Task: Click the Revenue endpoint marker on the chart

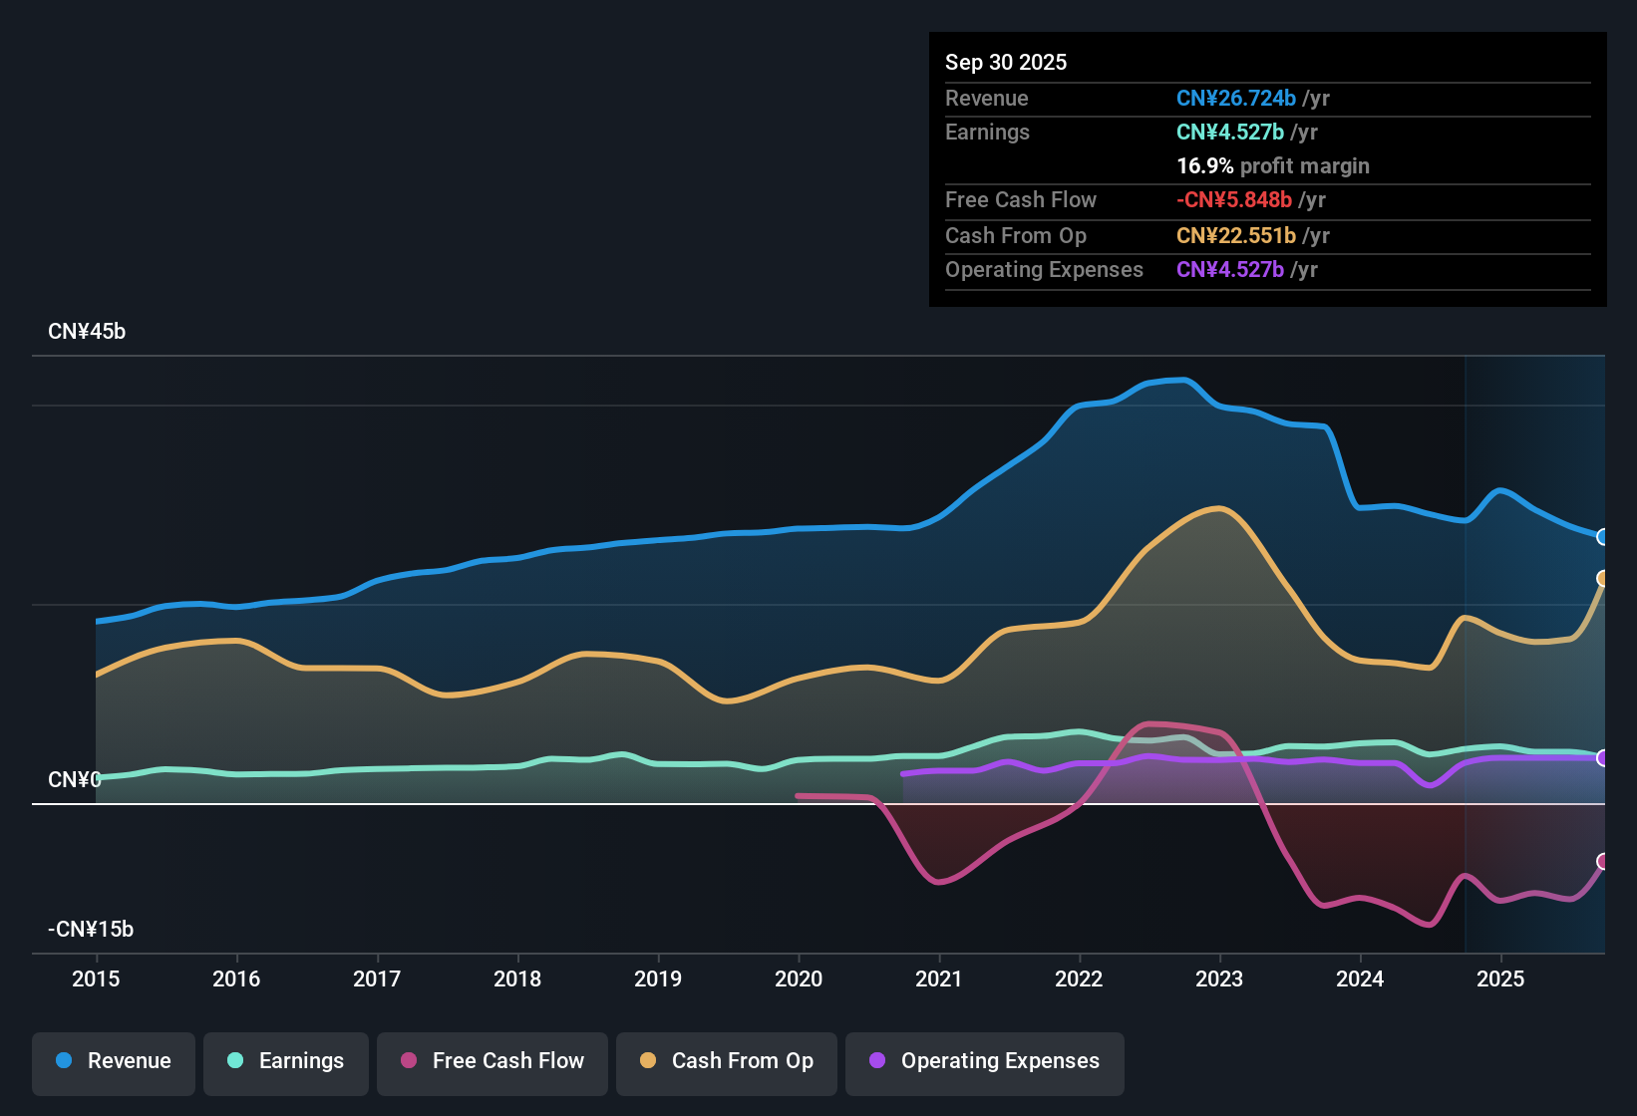Action: point(1603,537)
